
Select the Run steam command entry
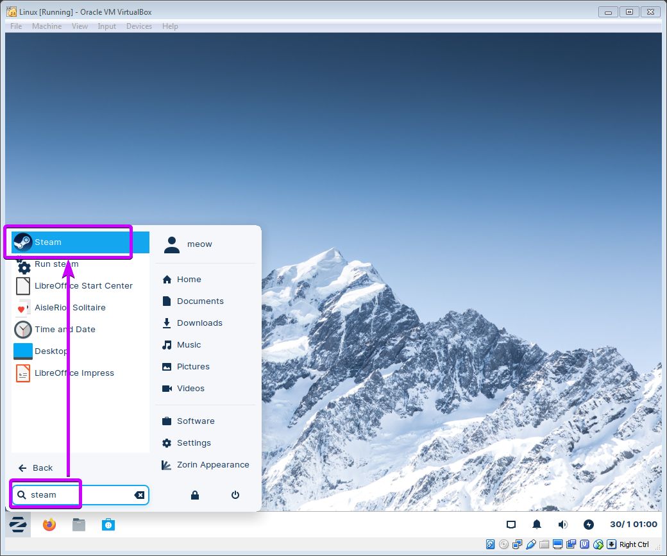pos(80,264)
